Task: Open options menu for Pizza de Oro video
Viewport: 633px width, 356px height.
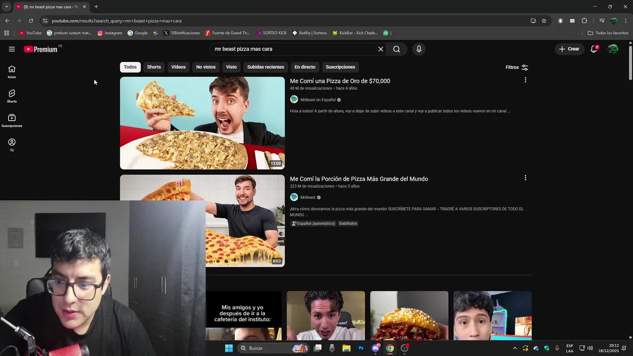Action: (x=525, y=80)
